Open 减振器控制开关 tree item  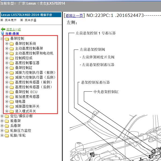point(27,106)
